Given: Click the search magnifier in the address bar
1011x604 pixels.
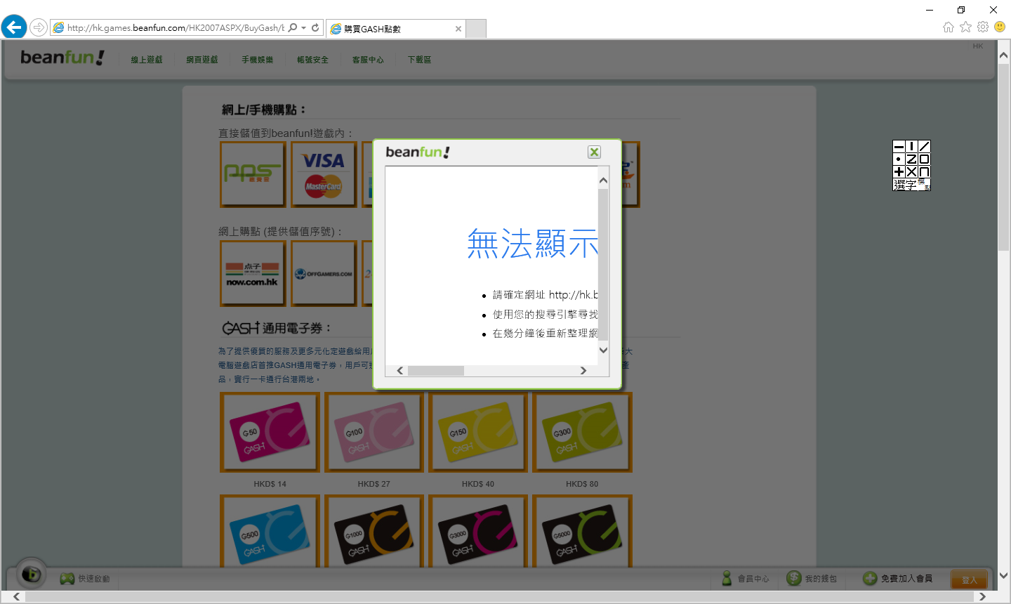Looking at the screenshot, I should [293, 28].
